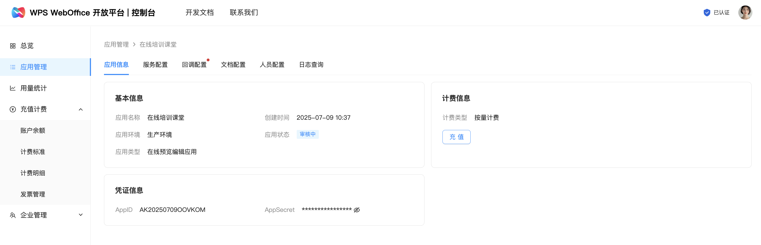This screenshot has width=761, height=245.
Task: Click the 充值计费 yen coin icon
Action: coord(13,109)
